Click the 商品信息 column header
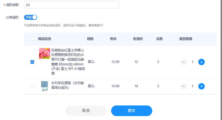The image size is (222, 120). coord(44,39)
